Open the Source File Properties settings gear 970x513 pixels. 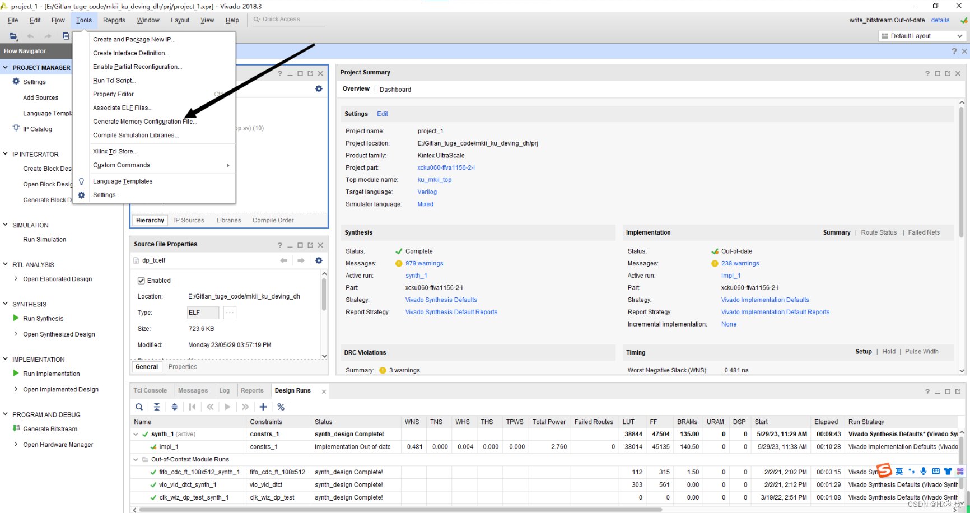tap(319, 260)
